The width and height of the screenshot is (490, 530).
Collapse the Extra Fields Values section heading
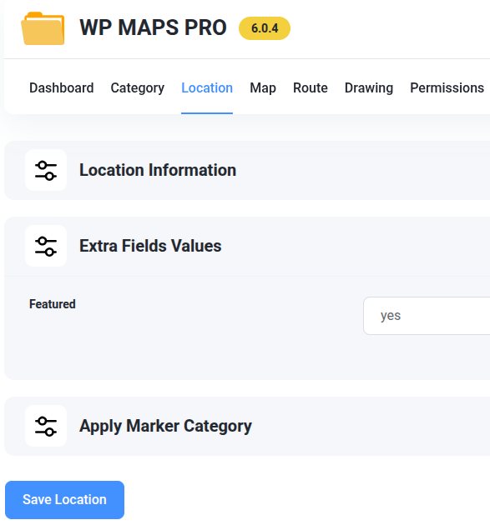150,246
